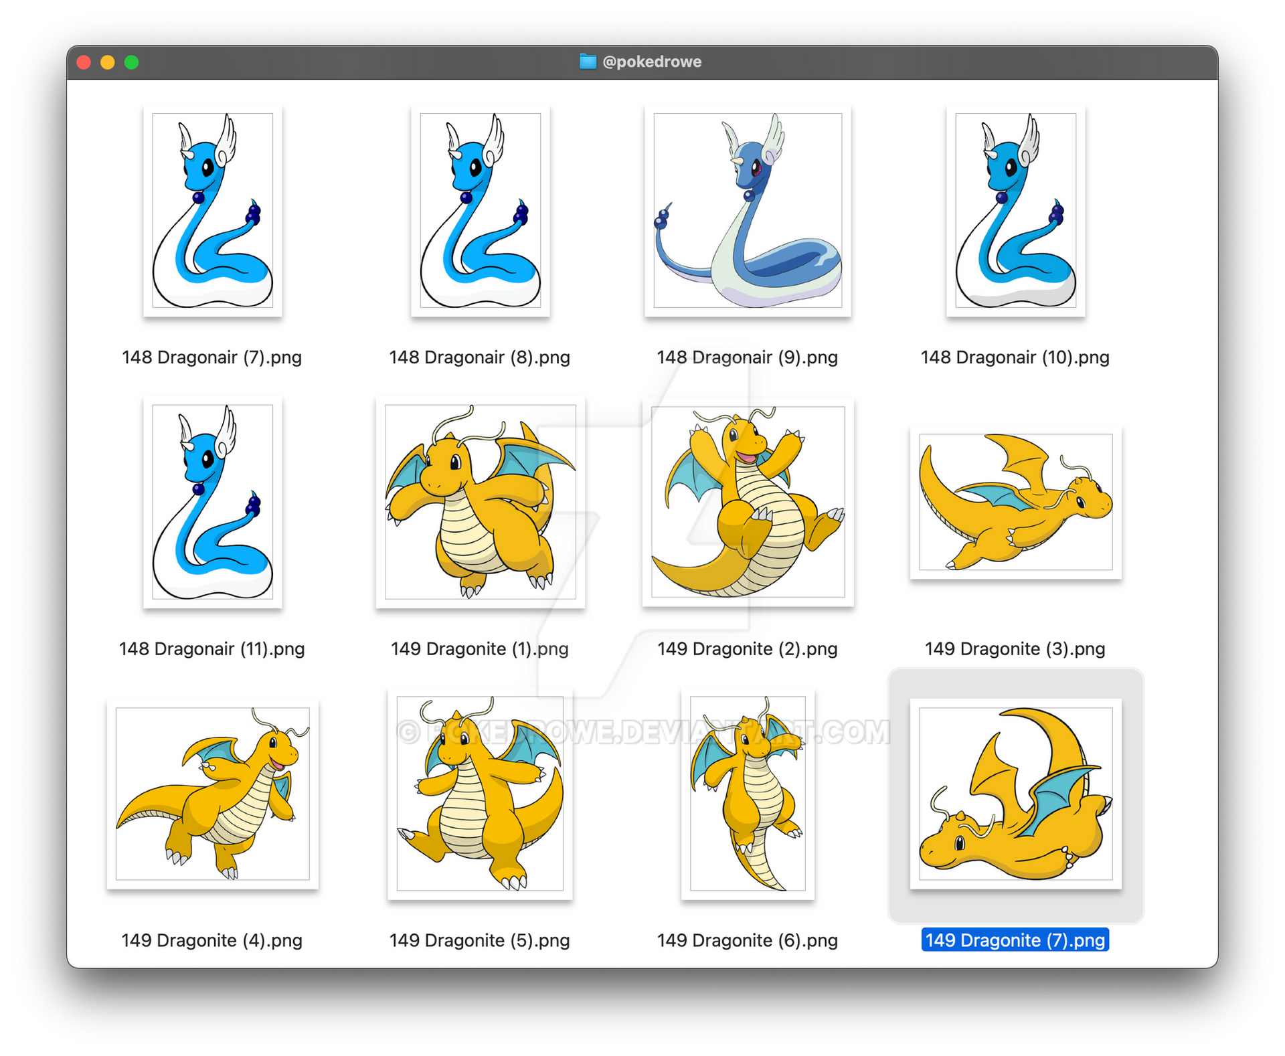The width and height of the screenshot is (1285, 1056).
Task: Select the 149 Dragonite (5).png thumbnail
Action: click(x=480, y=794)
